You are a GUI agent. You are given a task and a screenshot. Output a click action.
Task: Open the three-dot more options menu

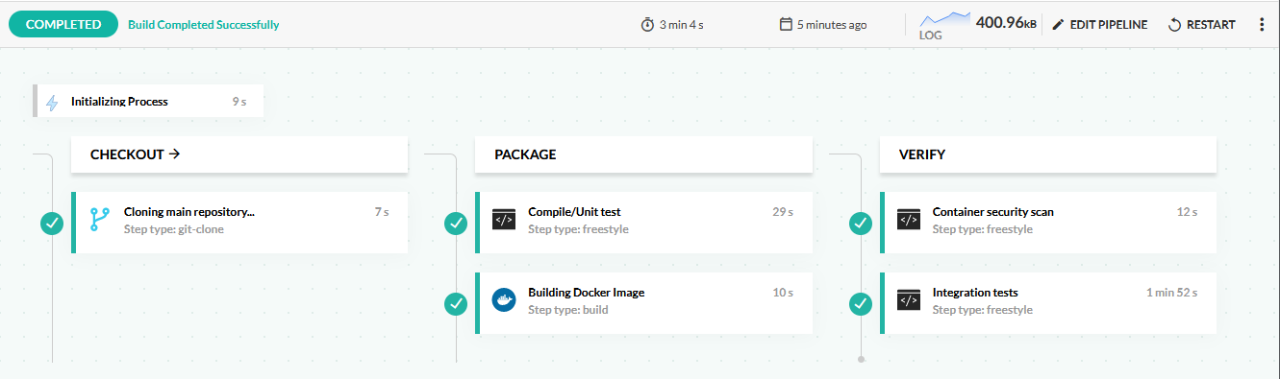click(1262, 25)
